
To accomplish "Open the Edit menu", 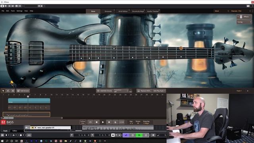I will (x=8, y=11).
